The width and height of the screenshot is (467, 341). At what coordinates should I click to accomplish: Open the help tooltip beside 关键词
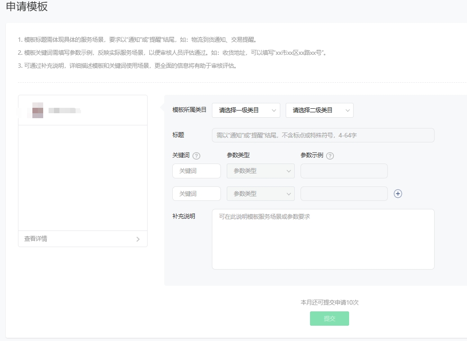coord(197,155)
